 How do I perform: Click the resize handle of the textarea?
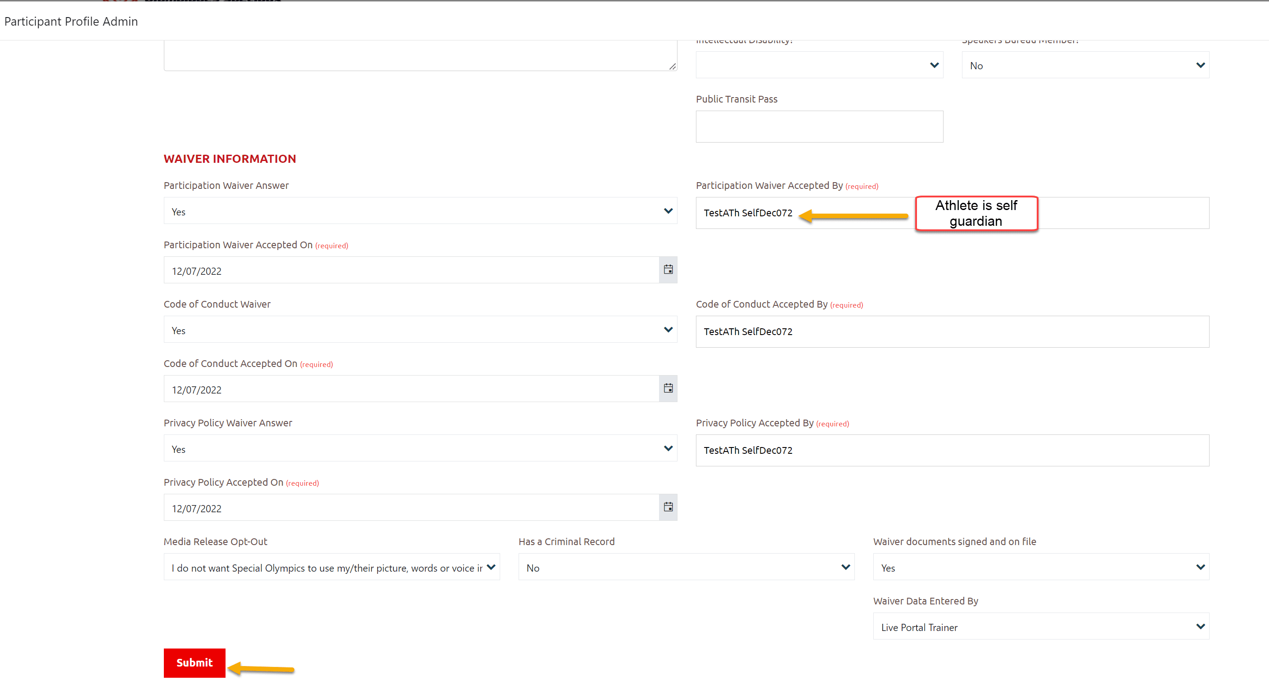point(673,67)
